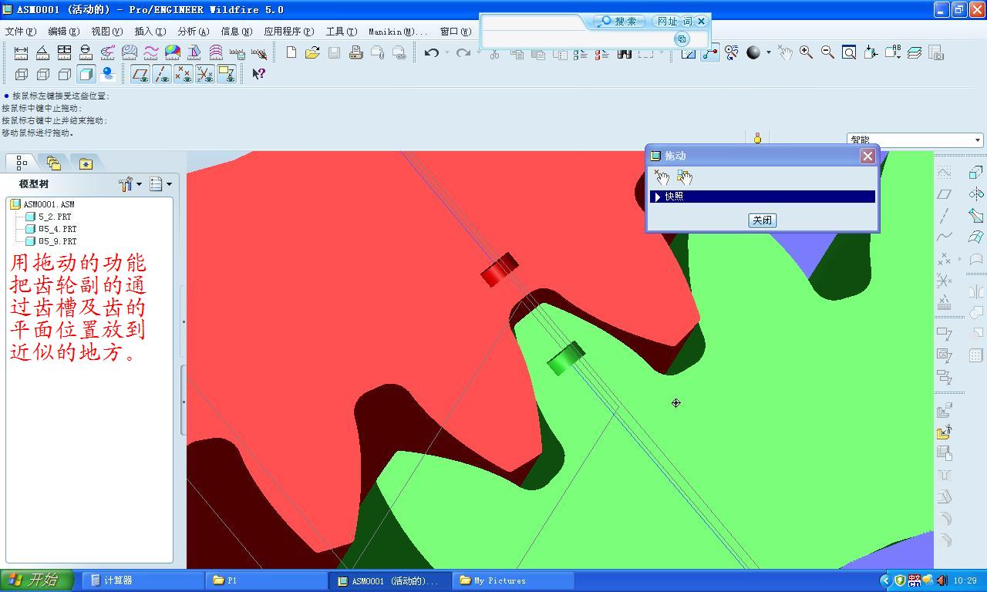Click the close button in drag dialog
The height and width of the screenshot is (592, 987).
[x=762, y=220]
